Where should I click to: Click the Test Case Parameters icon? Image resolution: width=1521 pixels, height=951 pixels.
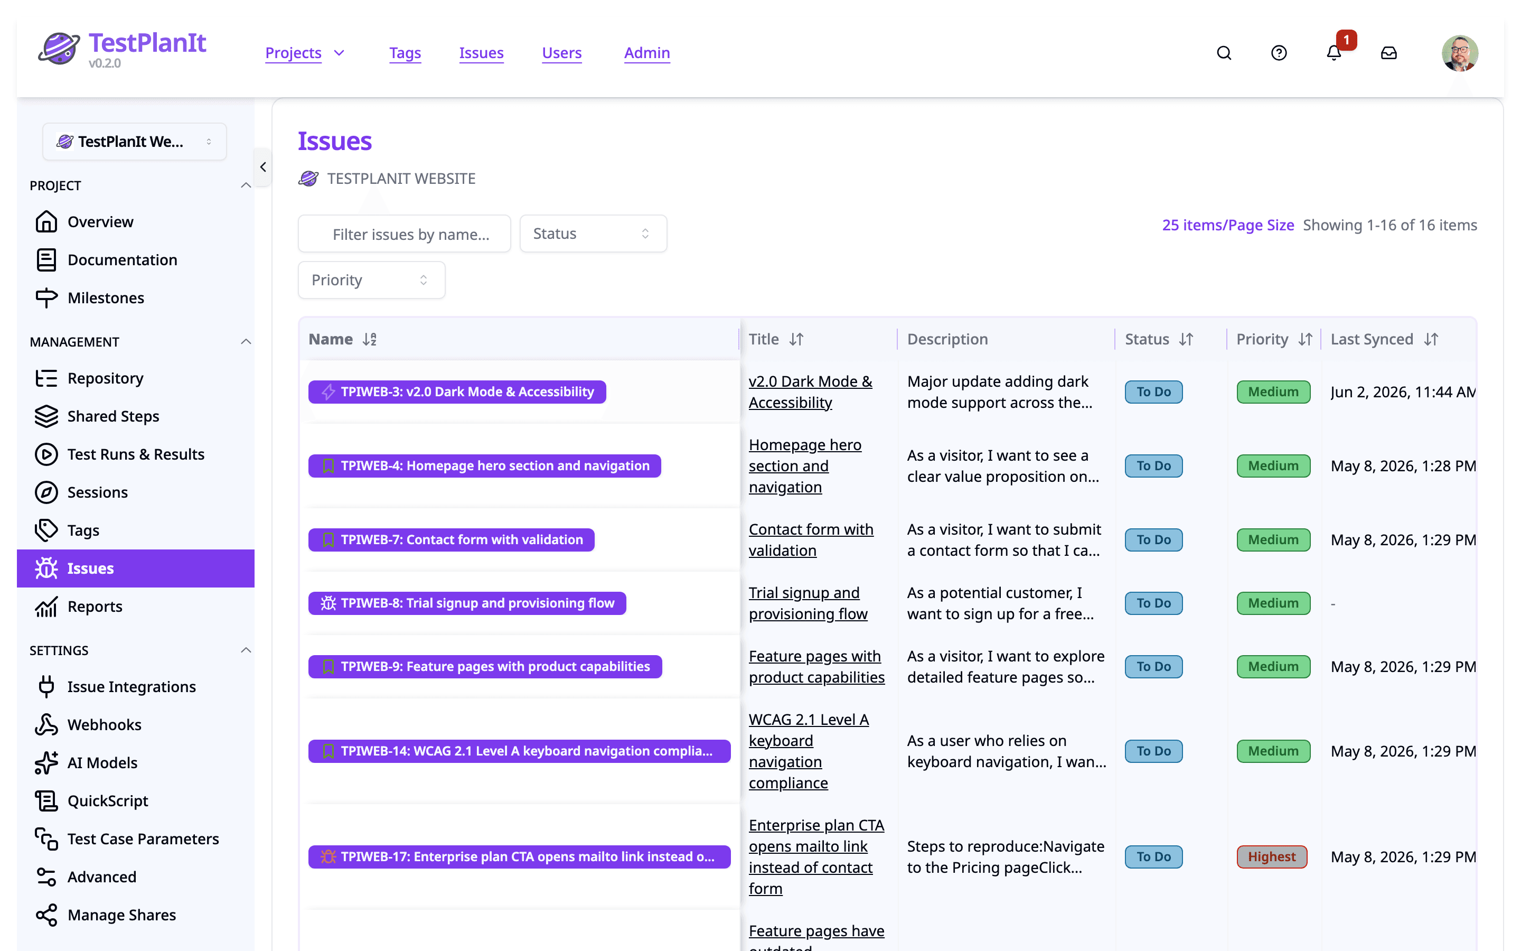[46, 839]
